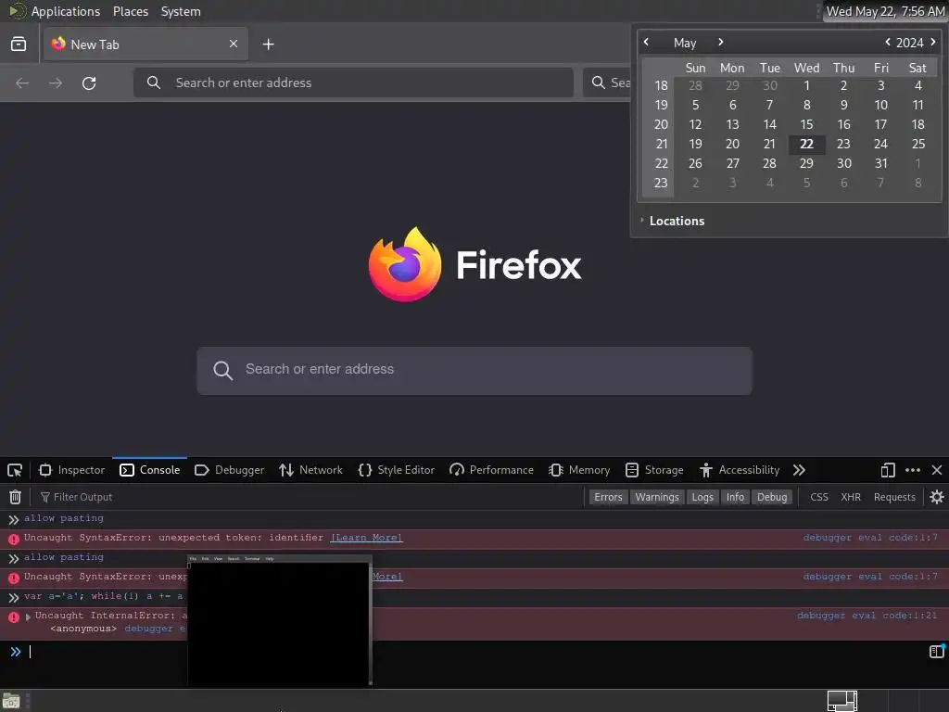The width and height of the screenshot is (949, 712).
Task: Open the Performance tab
Action: (491, 470)
